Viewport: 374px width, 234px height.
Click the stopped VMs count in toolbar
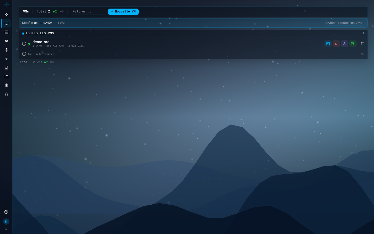pyautogui.click(x=62, y=12)
